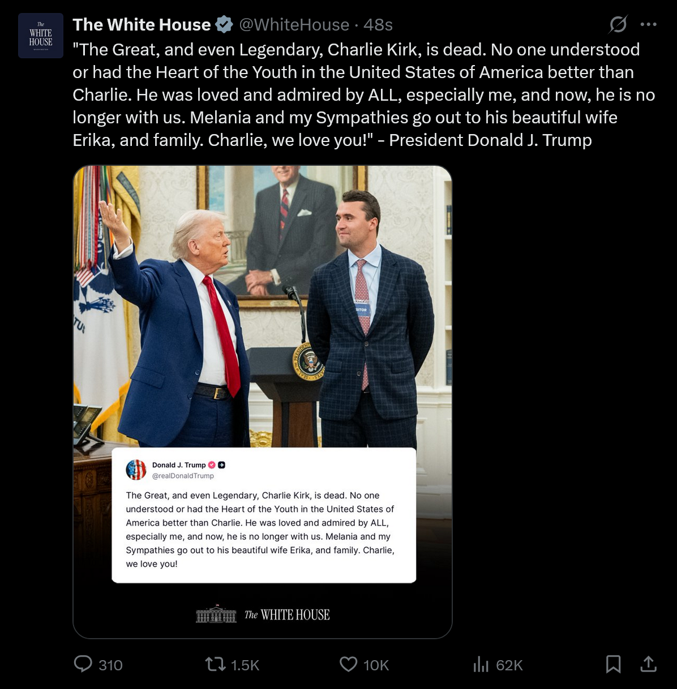This screenshot has width=677, height=689.
Task: Click the repost arrows icon
Action: click(x=215, y=664)
